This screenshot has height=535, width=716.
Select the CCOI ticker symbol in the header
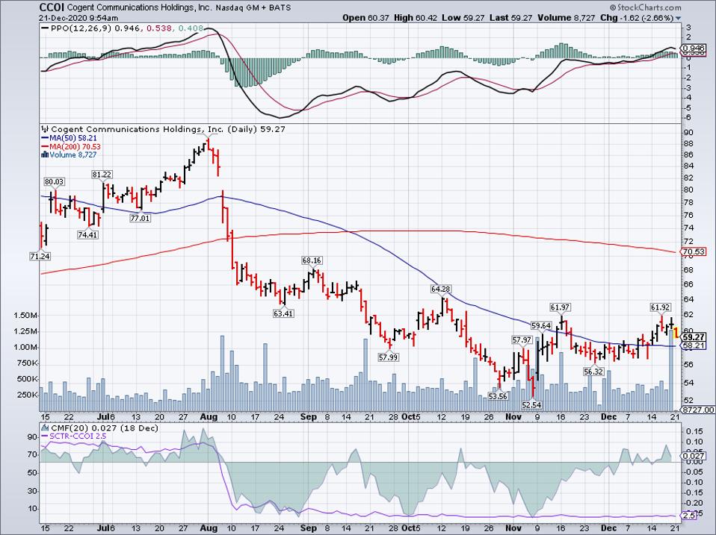click(52, 7)
